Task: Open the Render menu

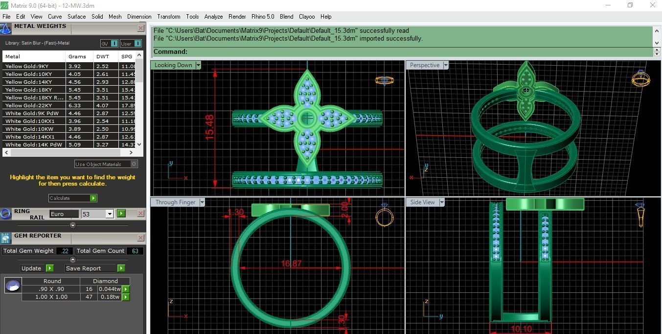Action: (237, 17)
